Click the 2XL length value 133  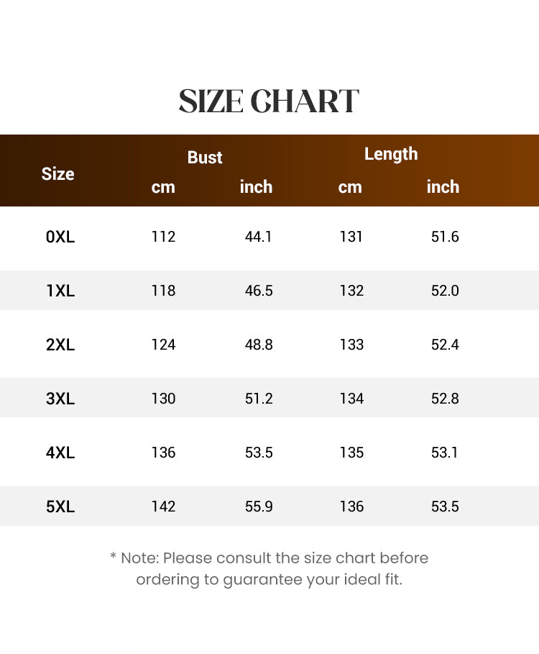click(351, 345)
